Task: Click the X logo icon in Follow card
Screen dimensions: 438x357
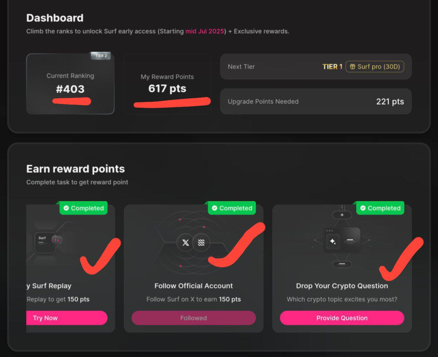Action: tap(186, 243)
